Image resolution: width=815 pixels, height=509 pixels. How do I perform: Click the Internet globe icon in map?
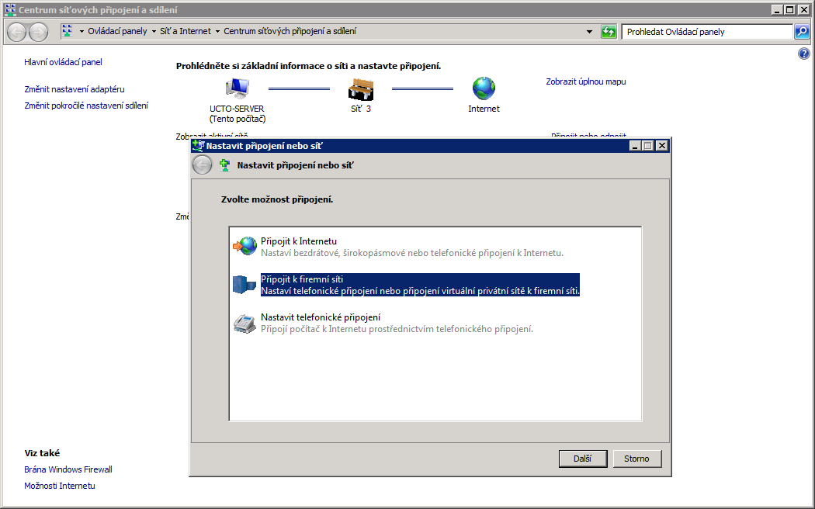[484, 88]
